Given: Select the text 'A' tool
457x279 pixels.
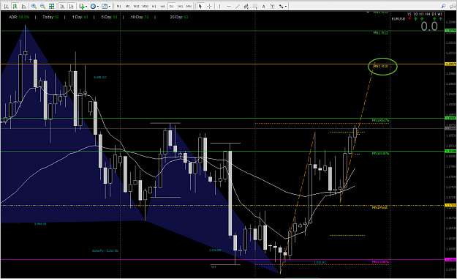Looking at the screenshot, I should [x=263, y=6].
